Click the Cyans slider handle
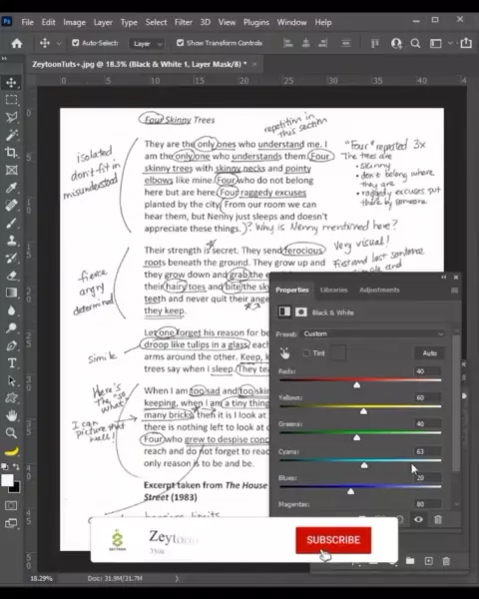Image resolution: width=479 pixels, height=599 pixels. click(x=364, y=465)
